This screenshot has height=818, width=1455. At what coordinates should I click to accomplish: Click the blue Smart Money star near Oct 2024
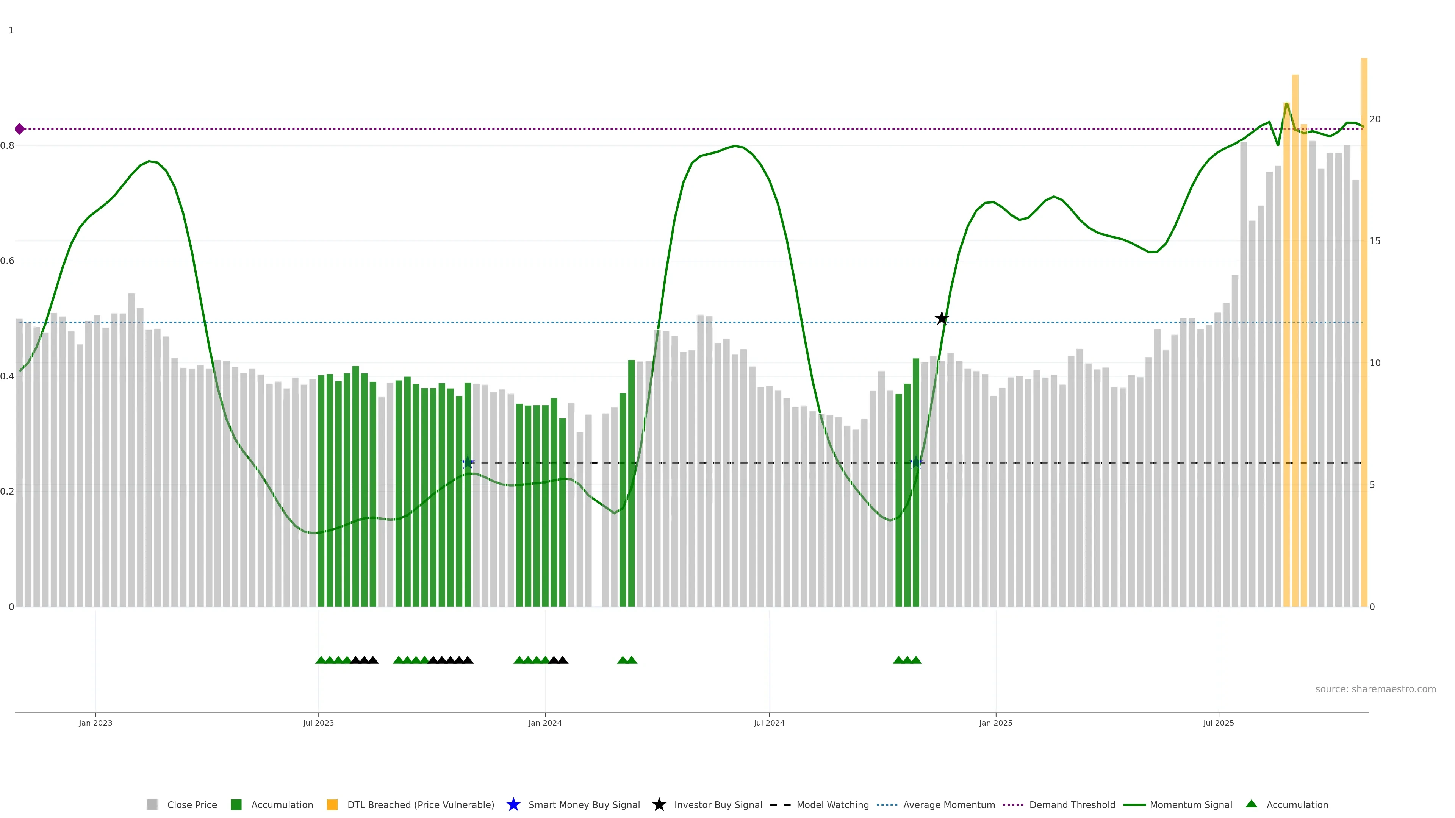[917, 463]
